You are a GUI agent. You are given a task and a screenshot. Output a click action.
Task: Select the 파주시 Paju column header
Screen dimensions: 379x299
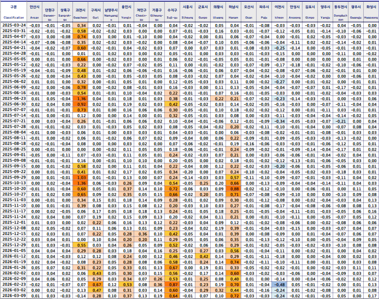(264, 11)
